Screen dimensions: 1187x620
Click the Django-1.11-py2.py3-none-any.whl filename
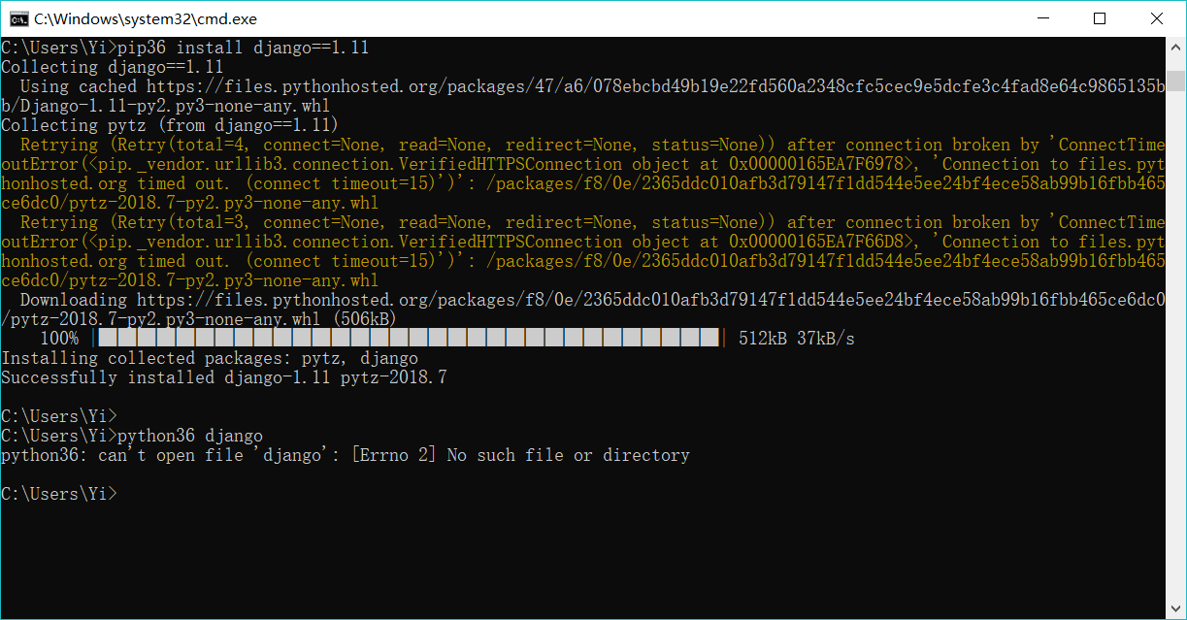176,106
